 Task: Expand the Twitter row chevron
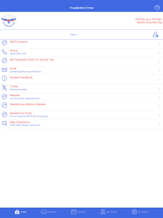point(160,89)
